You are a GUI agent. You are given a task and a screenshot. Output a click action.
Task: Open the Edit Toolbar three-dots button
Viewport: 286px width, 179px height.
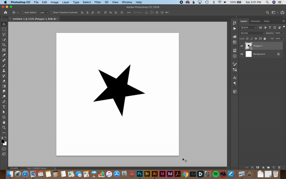point(4,133)
